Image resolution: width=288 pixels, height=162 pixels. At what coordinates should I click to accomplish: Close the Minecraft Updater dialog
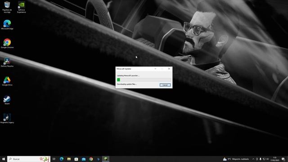[x=169, y=69]
